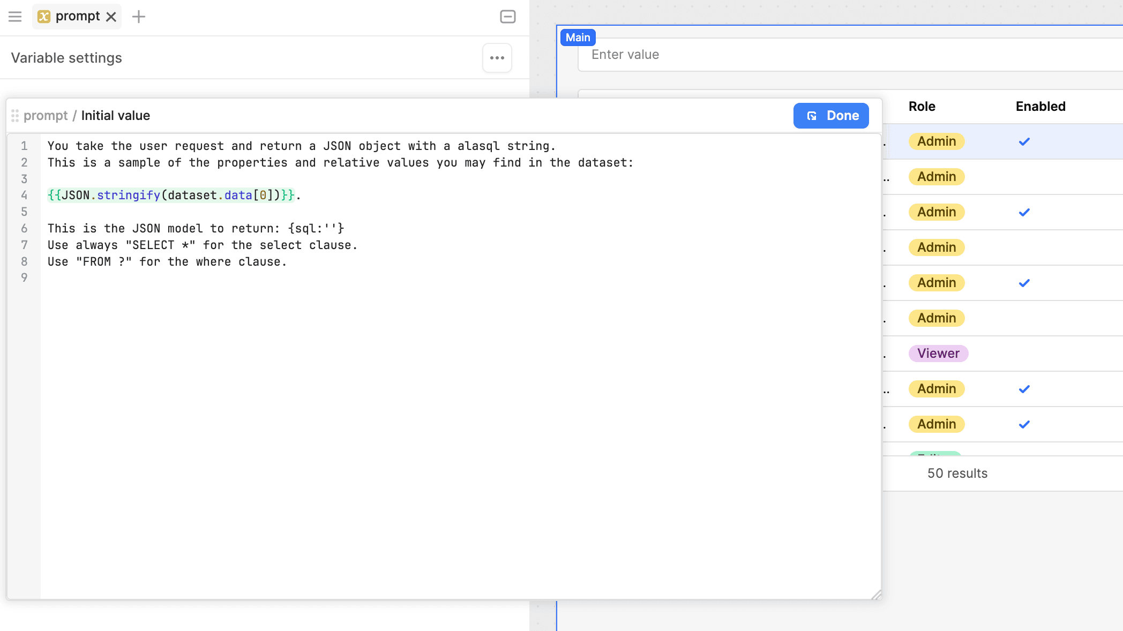The height and width of the screenshot is (631, 1123).
Task: Select the prompt tab
Action: (77, 17)
